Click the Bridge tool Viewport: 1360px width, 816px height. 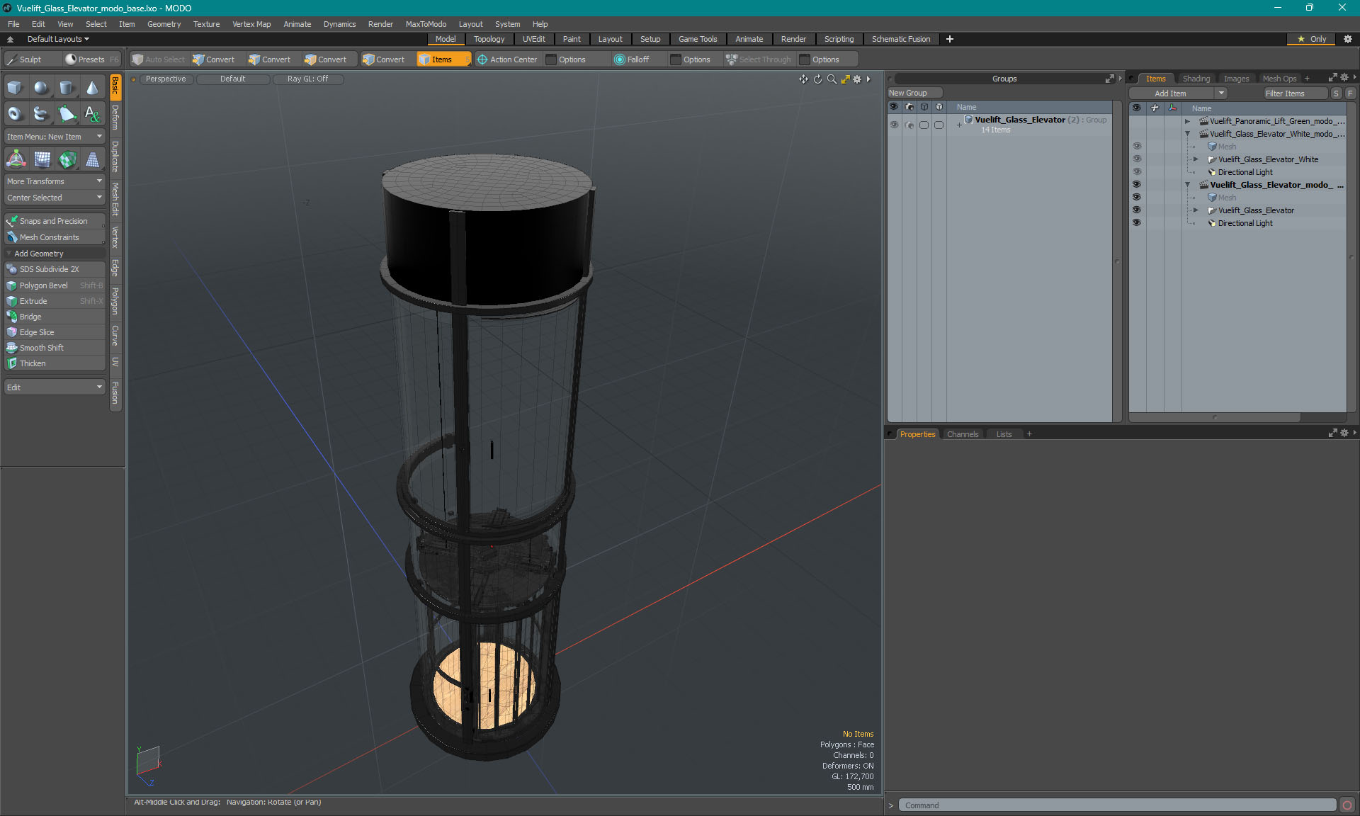(55, 317)
